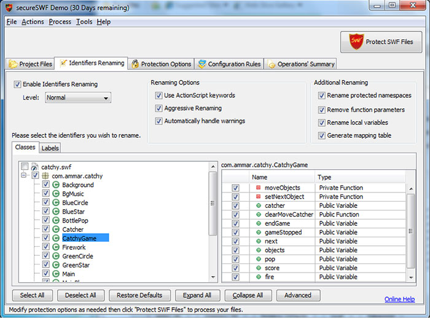The image size is (430, 318).
Task: Click the Operations' Summary tab icon
Action: [x=271, y=64]
